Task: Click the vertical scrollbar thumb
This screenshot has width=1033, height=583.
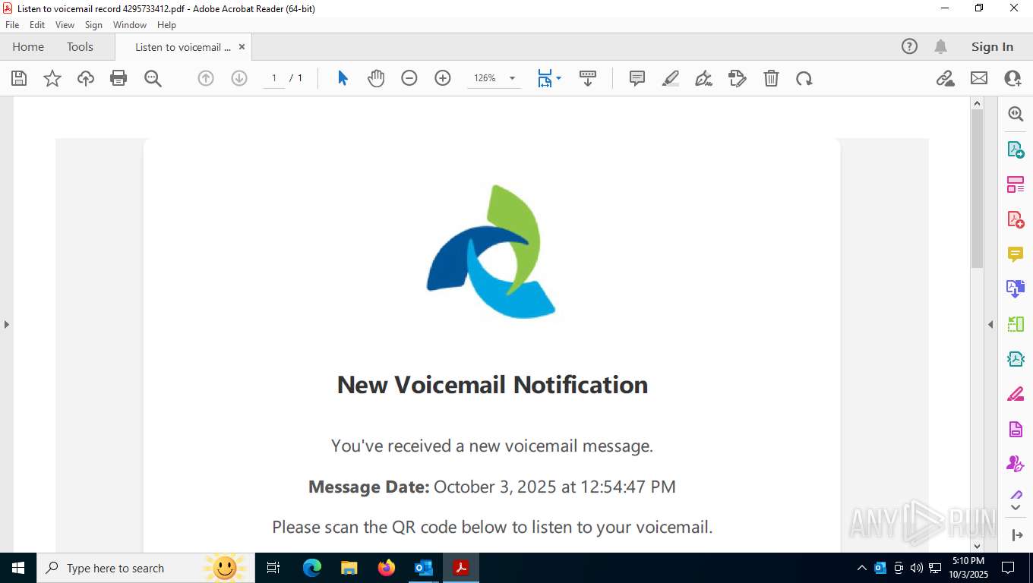Action: click(x=978, y=188)
